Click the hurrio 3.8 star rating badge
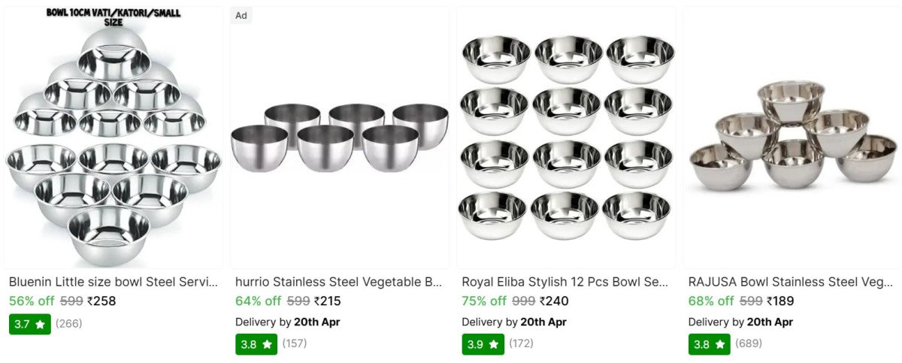 256,344
